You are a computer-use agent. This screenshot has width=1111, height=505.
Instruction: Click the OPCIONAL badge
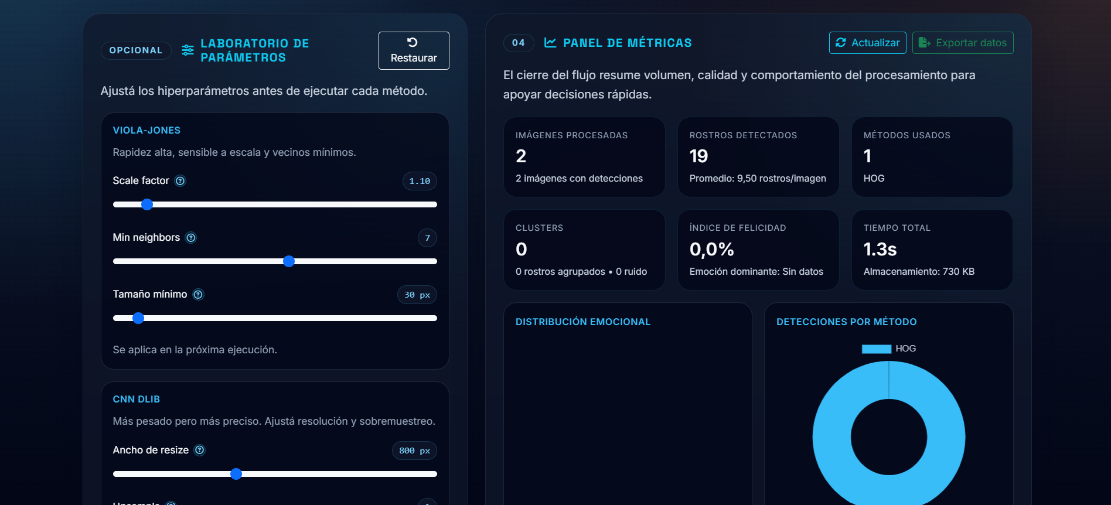(136, 50)
